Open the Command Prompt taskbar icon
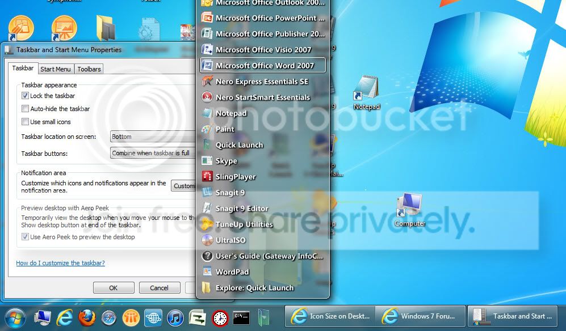This screenshot has height=331, width=566. [x=241, y=317]
